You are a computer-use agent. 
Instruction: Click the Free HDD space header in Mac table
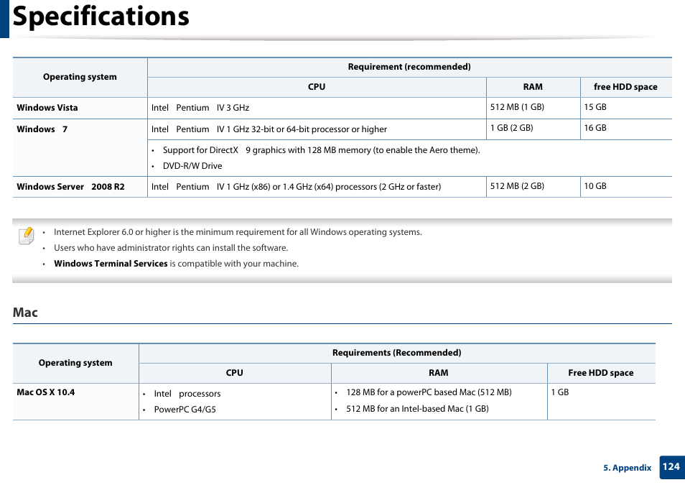(x=601, y=373)
